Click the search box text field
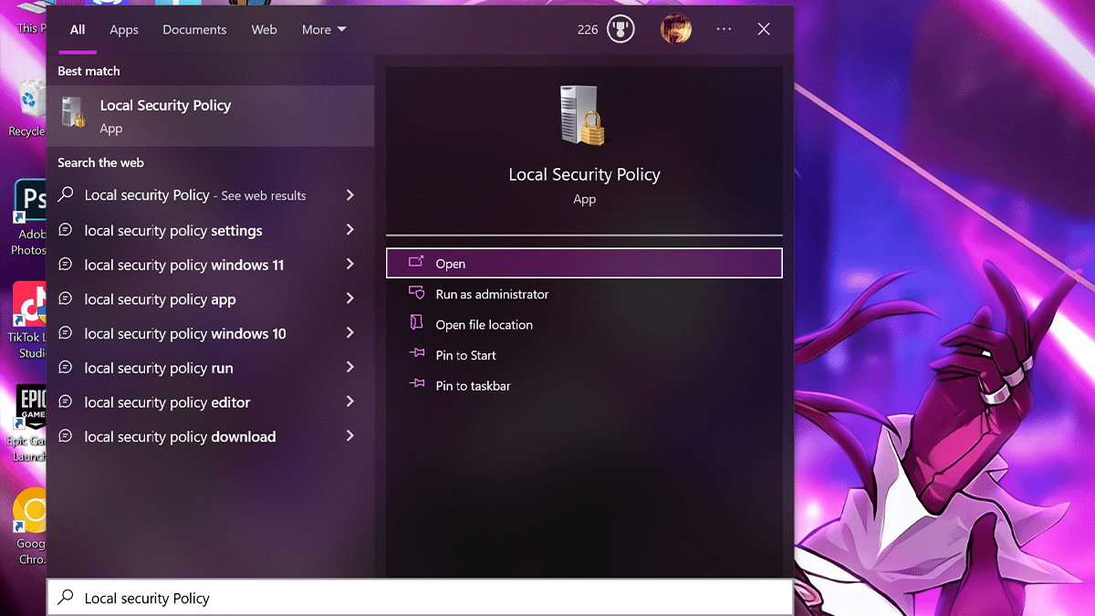Viewport: 1095px width, 616px height. pos(420,598)
